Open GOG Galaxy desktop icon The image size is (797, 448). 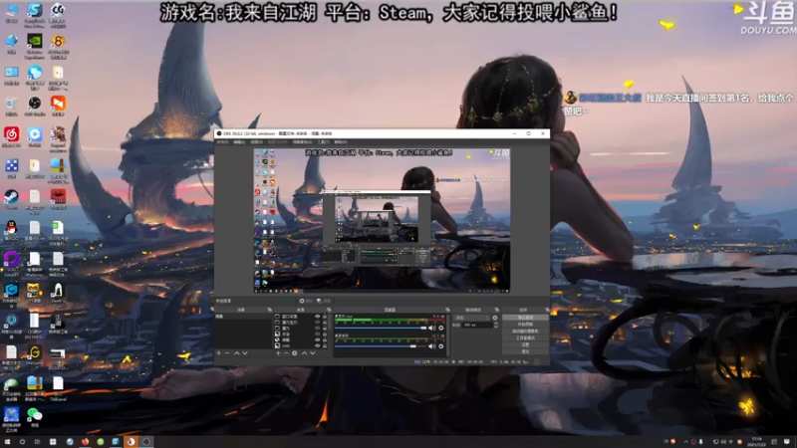pos(11,263)
